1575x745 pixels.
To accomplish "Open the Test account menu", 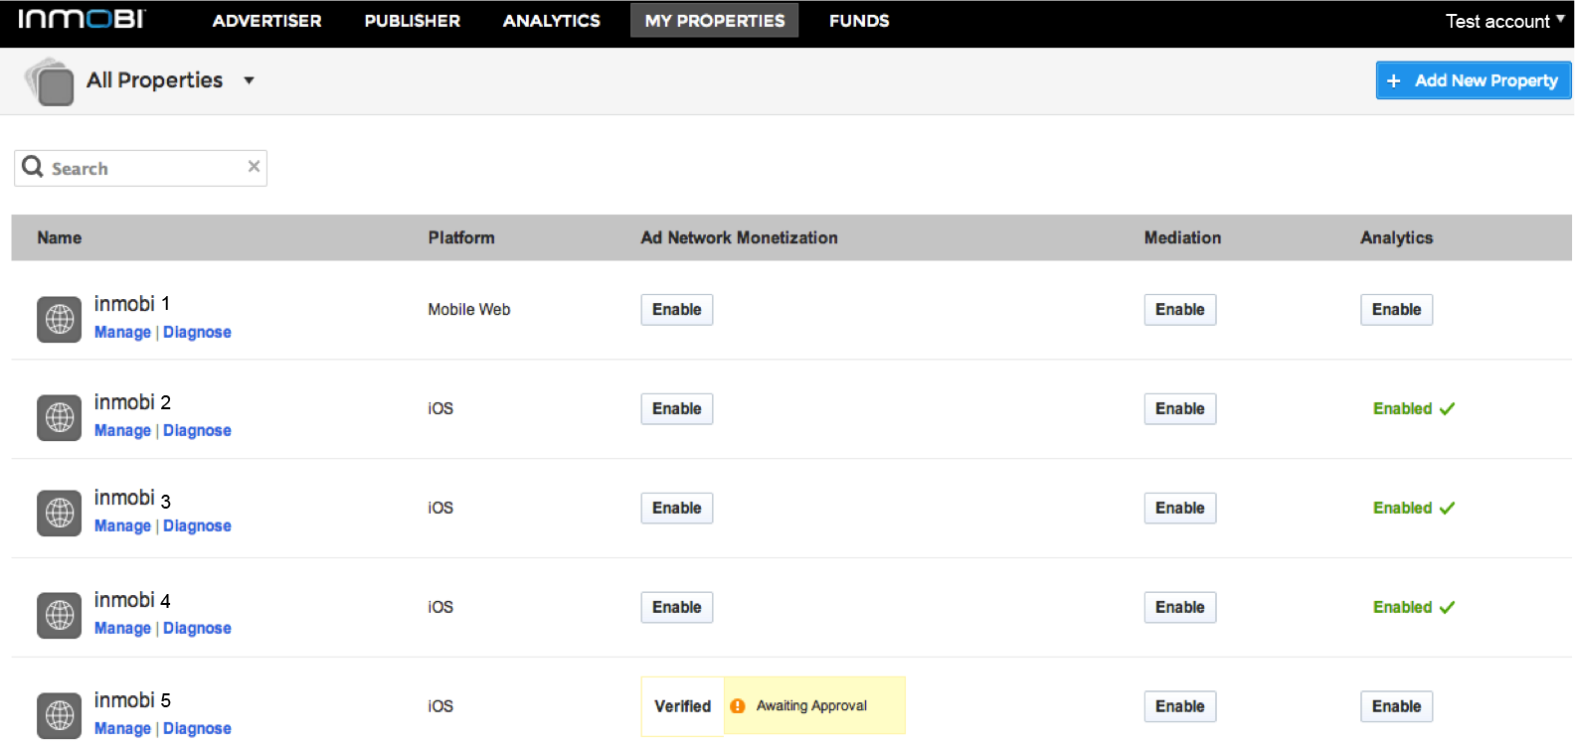I will [1504, 21].
